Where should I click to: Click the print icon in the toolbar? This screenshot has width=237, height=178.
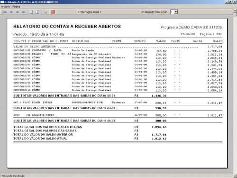coord(46,12)
